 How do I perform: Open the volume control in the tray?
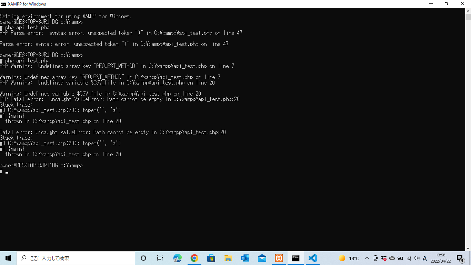(417, 258)
